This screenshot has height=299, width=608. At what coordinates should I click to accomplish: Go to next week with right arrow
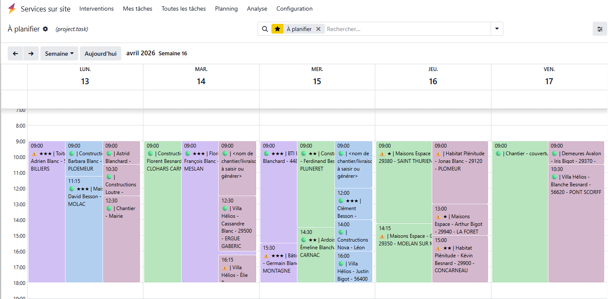pyautogui.click(x=31, y=54)
